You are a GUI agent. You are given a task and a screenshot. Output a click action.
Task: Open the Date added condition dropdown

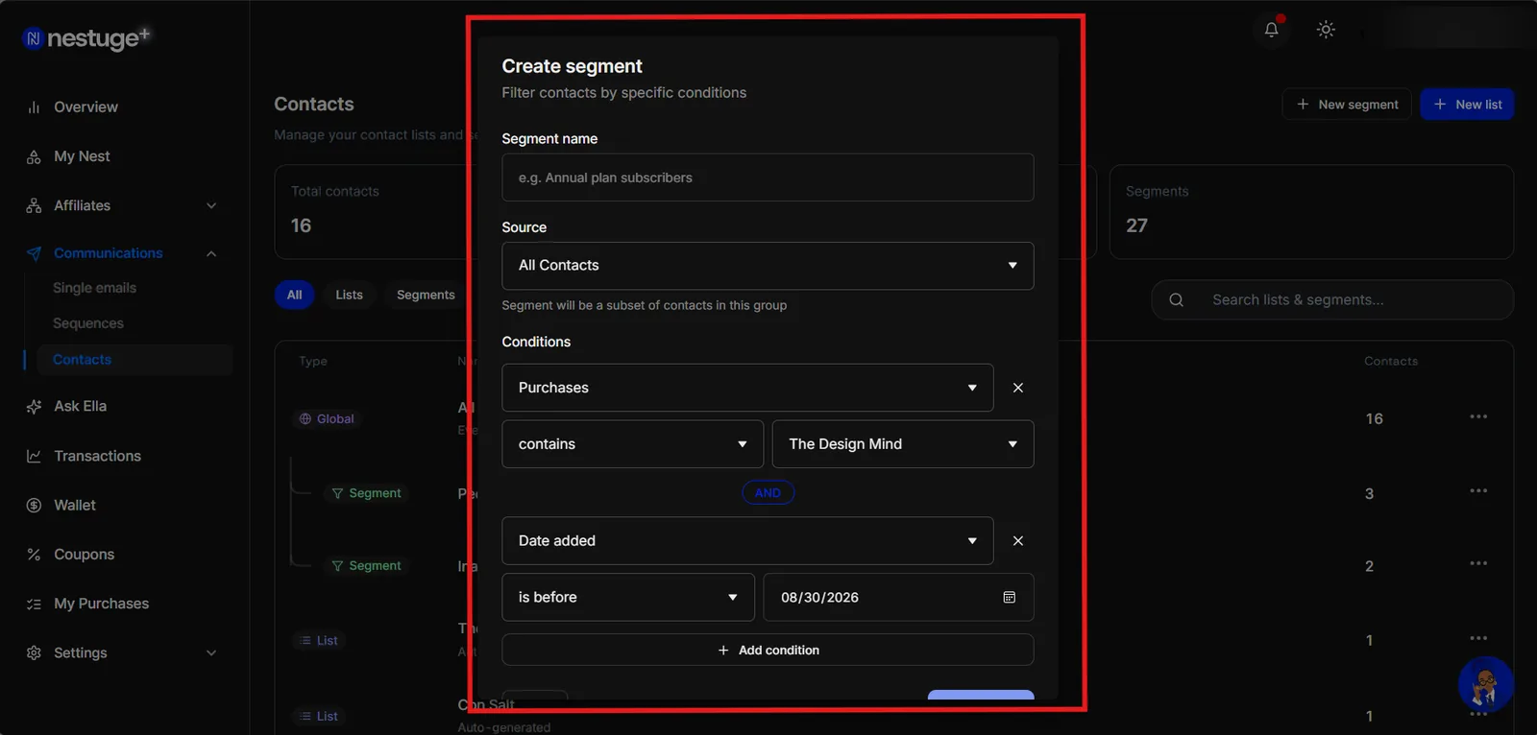[x=747, y=541]
